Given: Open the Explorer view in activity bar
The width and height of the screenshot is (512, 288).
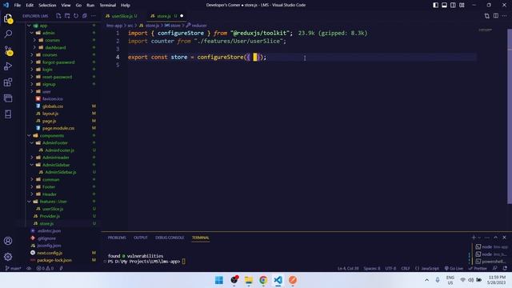Looking at the screenshot, I should (8, 18).
